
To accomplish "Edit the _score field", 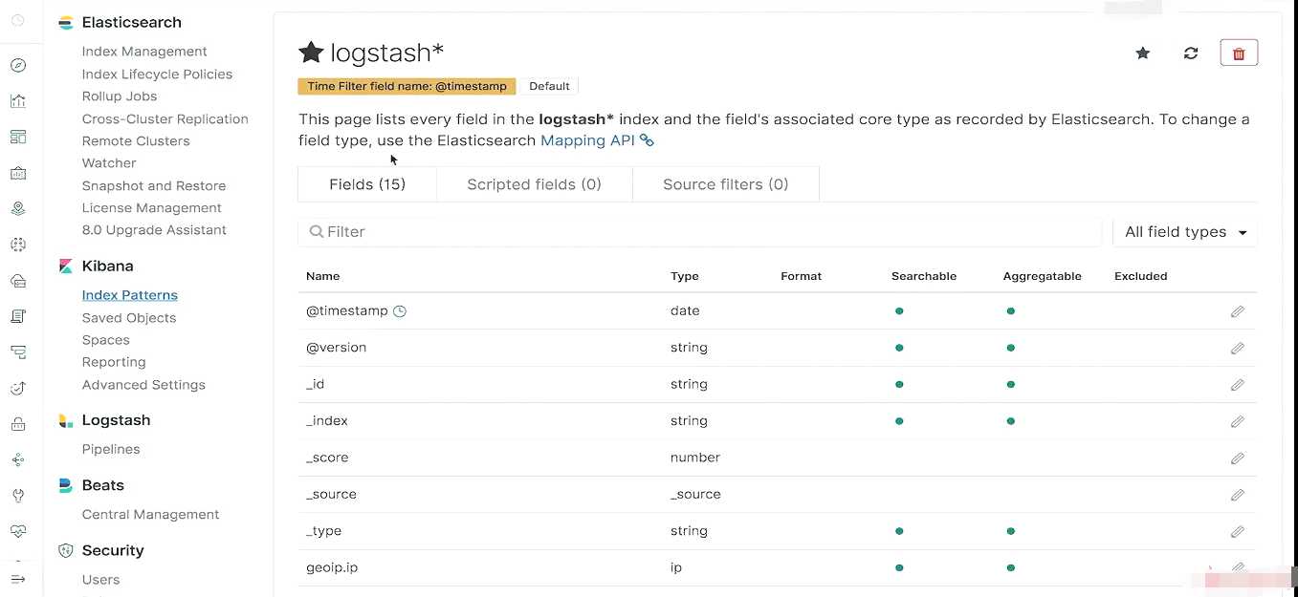I will [x=1237, y=458].
